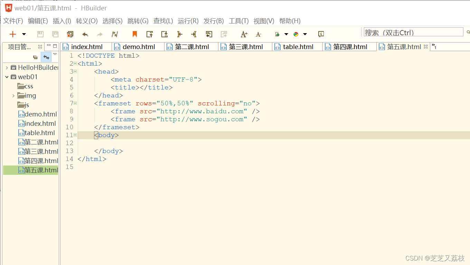Click the green run in browser icon

277,34
